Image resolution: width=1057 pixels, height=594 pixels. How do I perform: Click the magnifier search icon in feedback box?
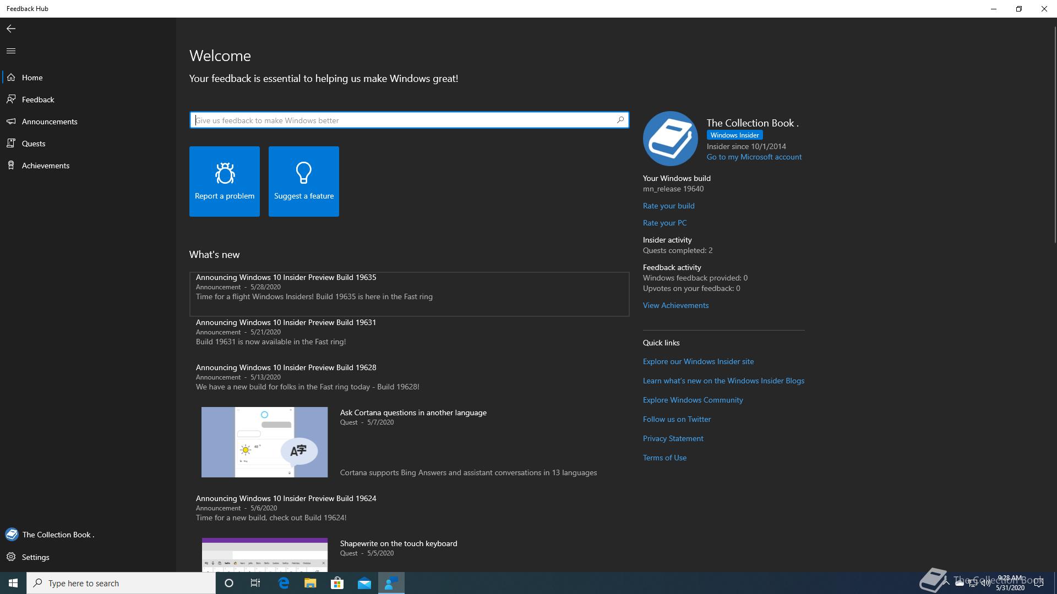(620, 119)
